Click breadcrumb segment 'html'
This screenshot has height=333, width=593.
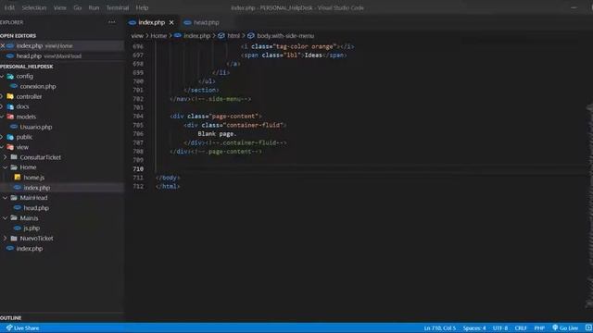(x=233, y=36)
